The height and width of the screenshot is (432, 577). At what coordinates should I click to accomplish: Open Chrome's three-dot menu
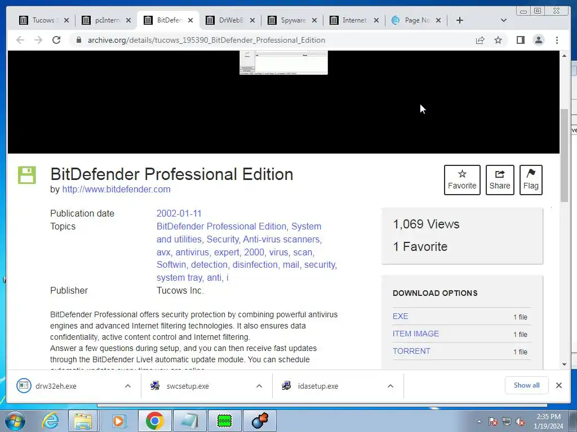pyautogui.click(x=557, y=40)
